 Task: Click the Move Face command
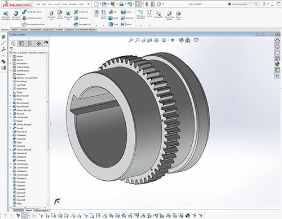[x=178, y=15]
